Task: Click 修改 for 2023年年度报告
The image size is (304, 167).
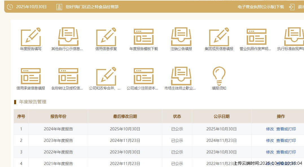Action: pos(270,141)
